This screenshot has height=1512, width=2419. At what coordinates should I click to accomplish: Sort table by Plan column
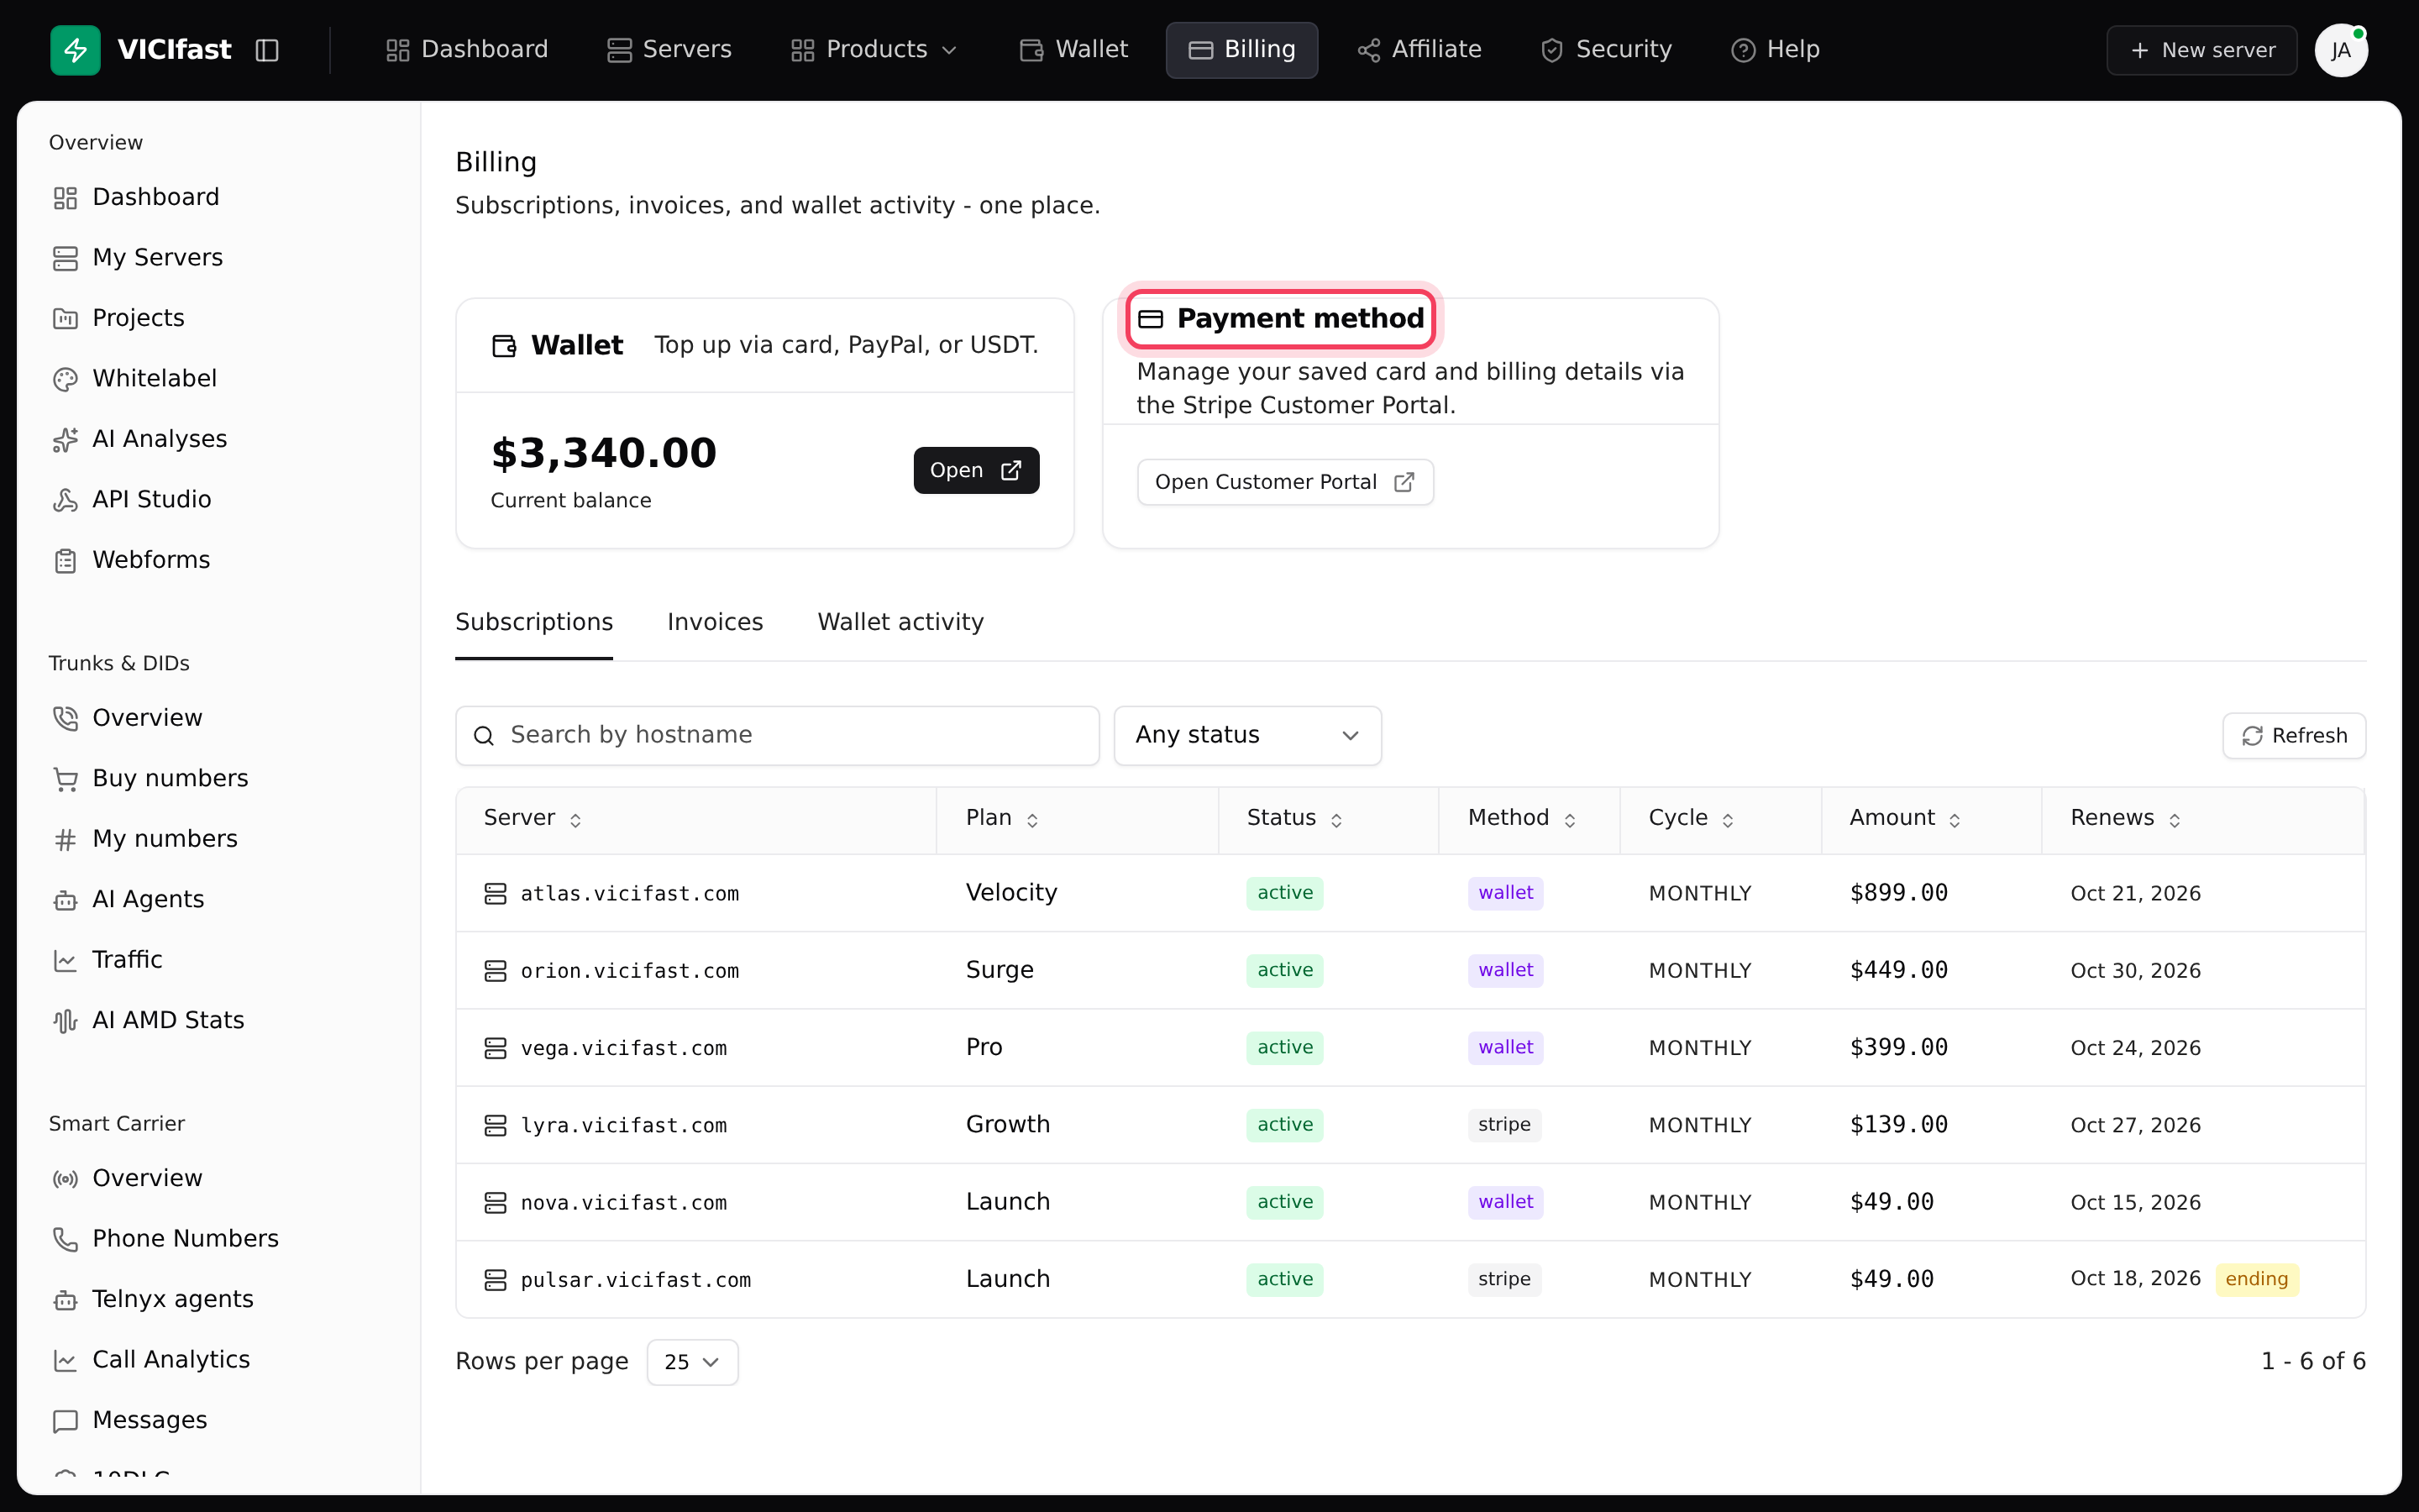click(1003, 819)
